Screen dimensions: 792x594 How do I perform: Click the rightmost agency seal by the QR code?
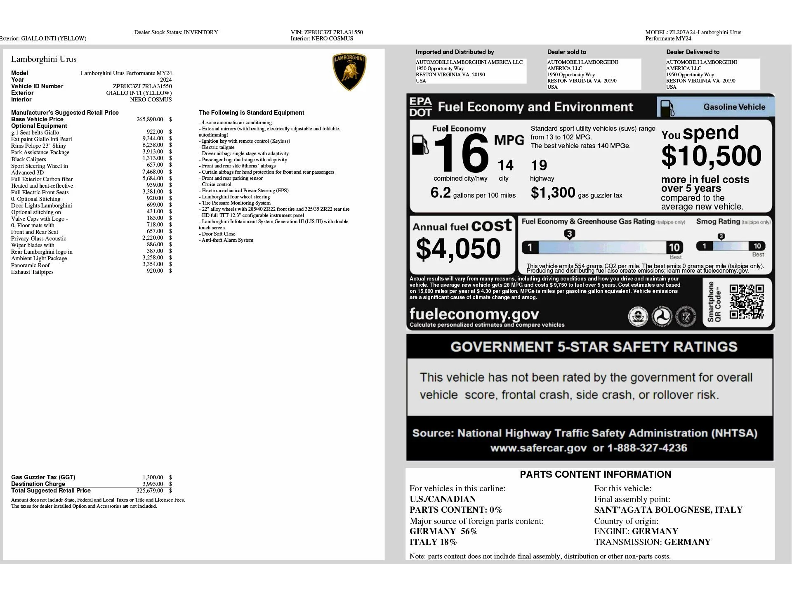pos(686,318)
